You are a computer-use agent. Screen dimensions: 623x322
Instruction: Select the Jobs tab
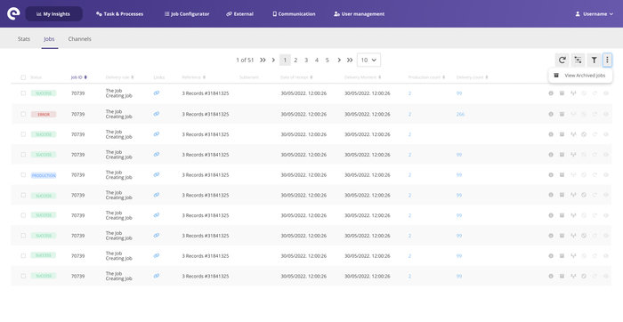click(49, 39)
